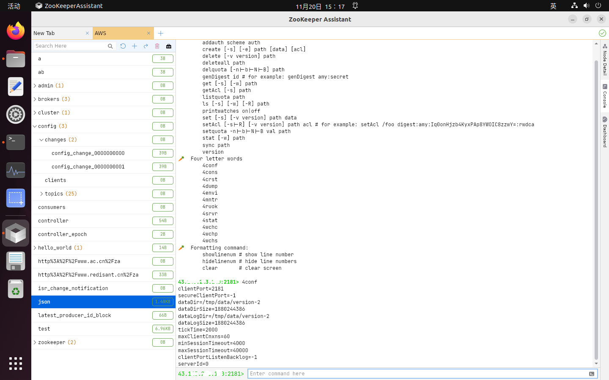Expand the admin node
Image resolution: width=609 pixels, height=380 pixels.
35,86
